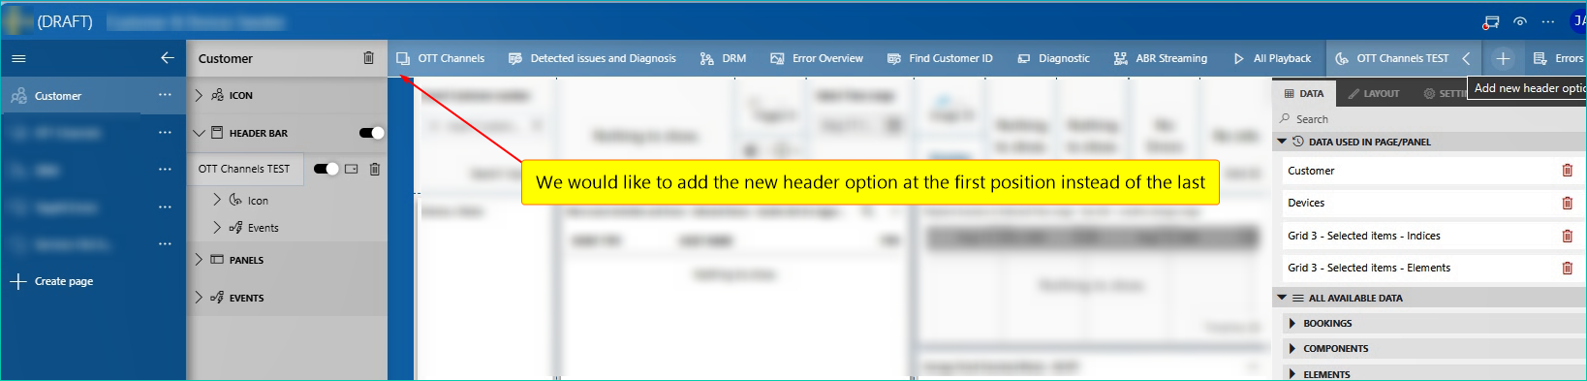Click the data Search field
This screenshot has width=1587, height=381.
tap(1428, 119)
